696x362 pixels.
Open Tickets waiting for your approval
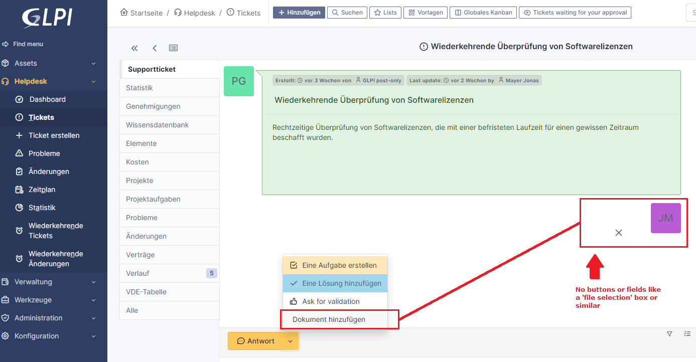click(x=575, y=13)
